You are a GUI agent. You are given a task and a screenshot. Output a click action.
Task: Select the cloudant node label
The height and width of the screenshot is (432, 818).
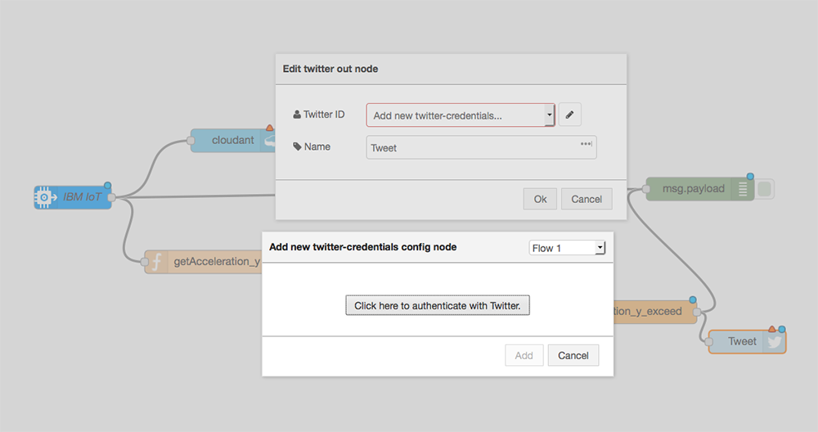click(232, 140)
